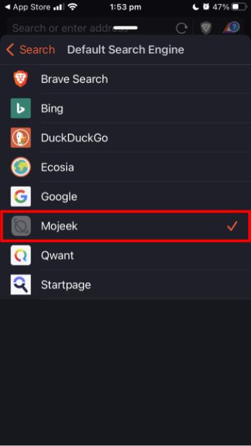Reload the page with refresh icon
The height and width of the screenshot is (446, 251).
[x=181, y=28]
